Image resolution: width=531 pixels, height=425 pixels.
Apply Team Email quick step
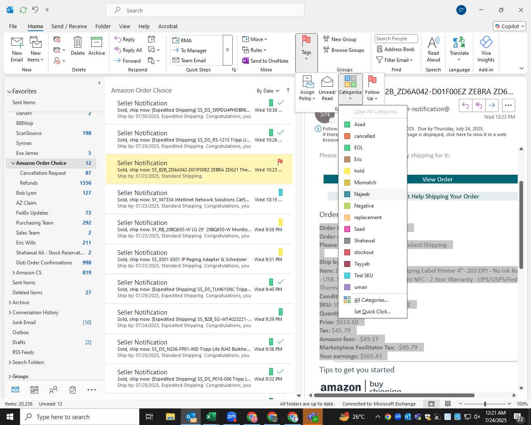196,60
